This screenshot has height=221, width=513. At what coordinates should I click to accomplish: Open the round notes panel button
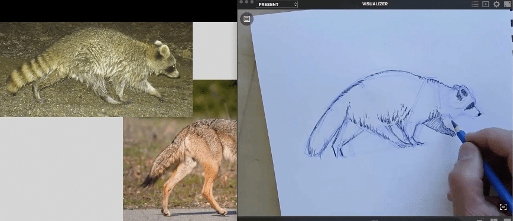tap(246, 19)
